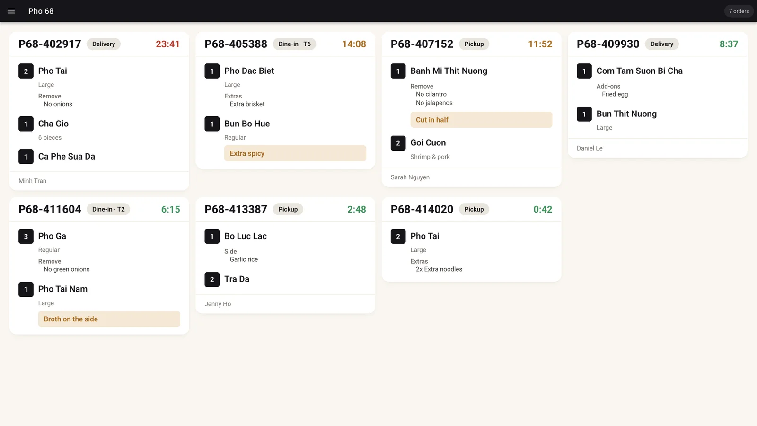Tap quantity 2 badge beside Tra Da
757x426 pixels.
(212, 279)
